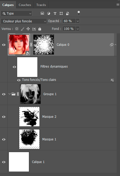The width and height of the screenshot is (120, 176).
Task: Toggle visibility of Filtres dynamiques
Action: pos(14,67)
